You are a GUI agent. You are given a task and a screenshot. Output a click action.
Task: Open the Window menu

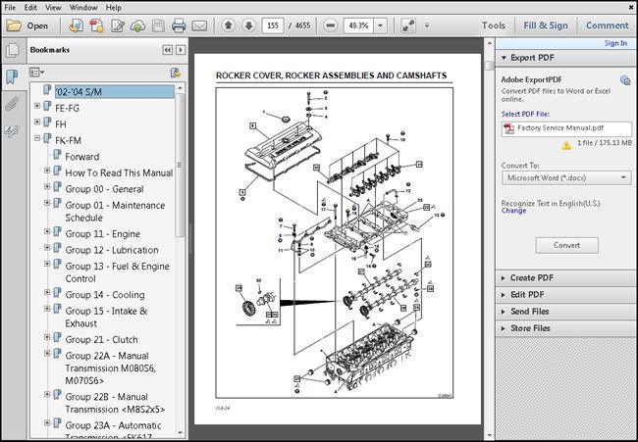coord(83,7)
